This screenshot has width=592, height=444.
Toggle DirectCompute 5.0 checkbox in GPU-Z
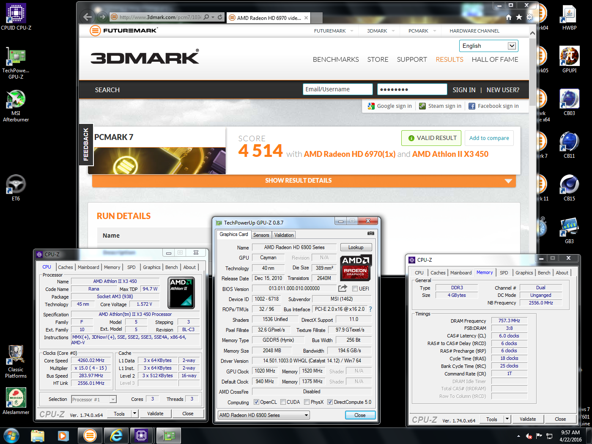pos(330,402)
